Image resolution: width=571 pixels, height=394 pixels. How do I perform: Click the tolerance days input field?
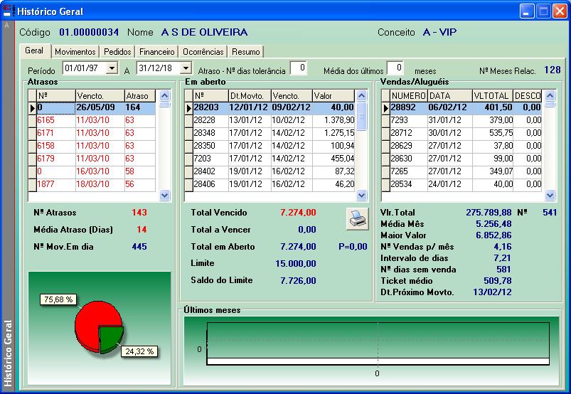point(299,68)
